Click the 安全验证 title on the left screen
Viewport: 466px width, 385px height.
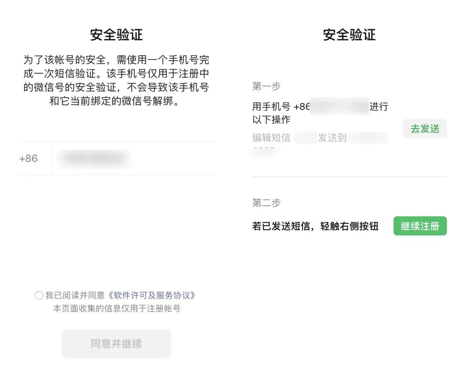point(116,35)
